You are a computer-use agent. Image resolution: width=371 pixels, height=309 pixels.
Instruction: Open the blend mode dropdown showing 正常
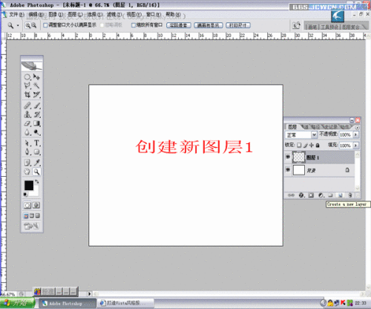pyautogui.click(x=301, y=134)
